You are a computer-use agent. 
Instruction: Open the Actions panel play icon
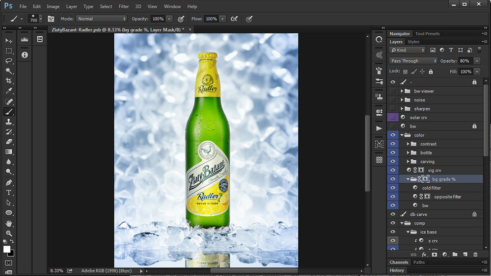(379, 128)
